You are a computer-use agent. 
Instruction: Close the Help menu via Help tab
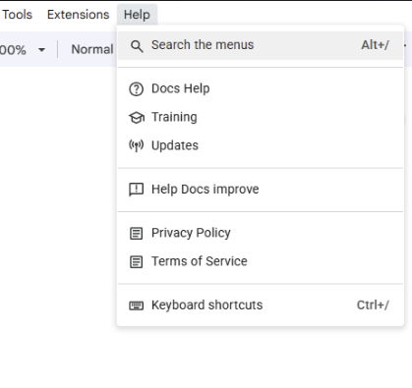pyautogui.click(x=137, y=15)
